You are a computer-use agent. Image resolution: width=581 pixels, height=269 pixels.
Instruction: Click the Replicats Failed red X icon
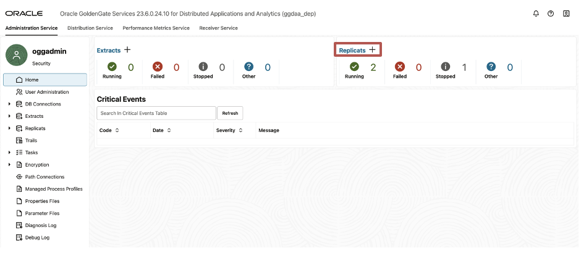[399, 67]
